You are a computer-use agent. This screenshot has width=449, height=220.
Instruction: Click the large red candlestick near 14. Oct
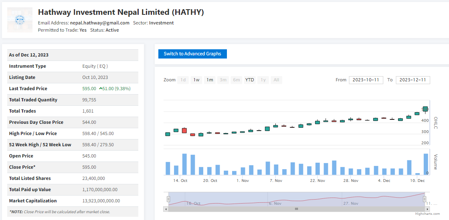tap(184, 130)
